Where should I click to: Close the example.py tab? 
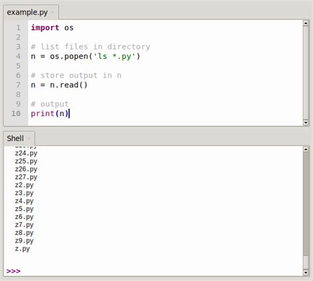click(x=53, y=13)
